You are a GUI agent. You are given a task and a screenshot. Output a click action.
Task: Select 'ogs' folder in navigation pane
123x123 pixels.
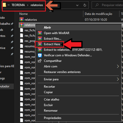tap(3, 78)
